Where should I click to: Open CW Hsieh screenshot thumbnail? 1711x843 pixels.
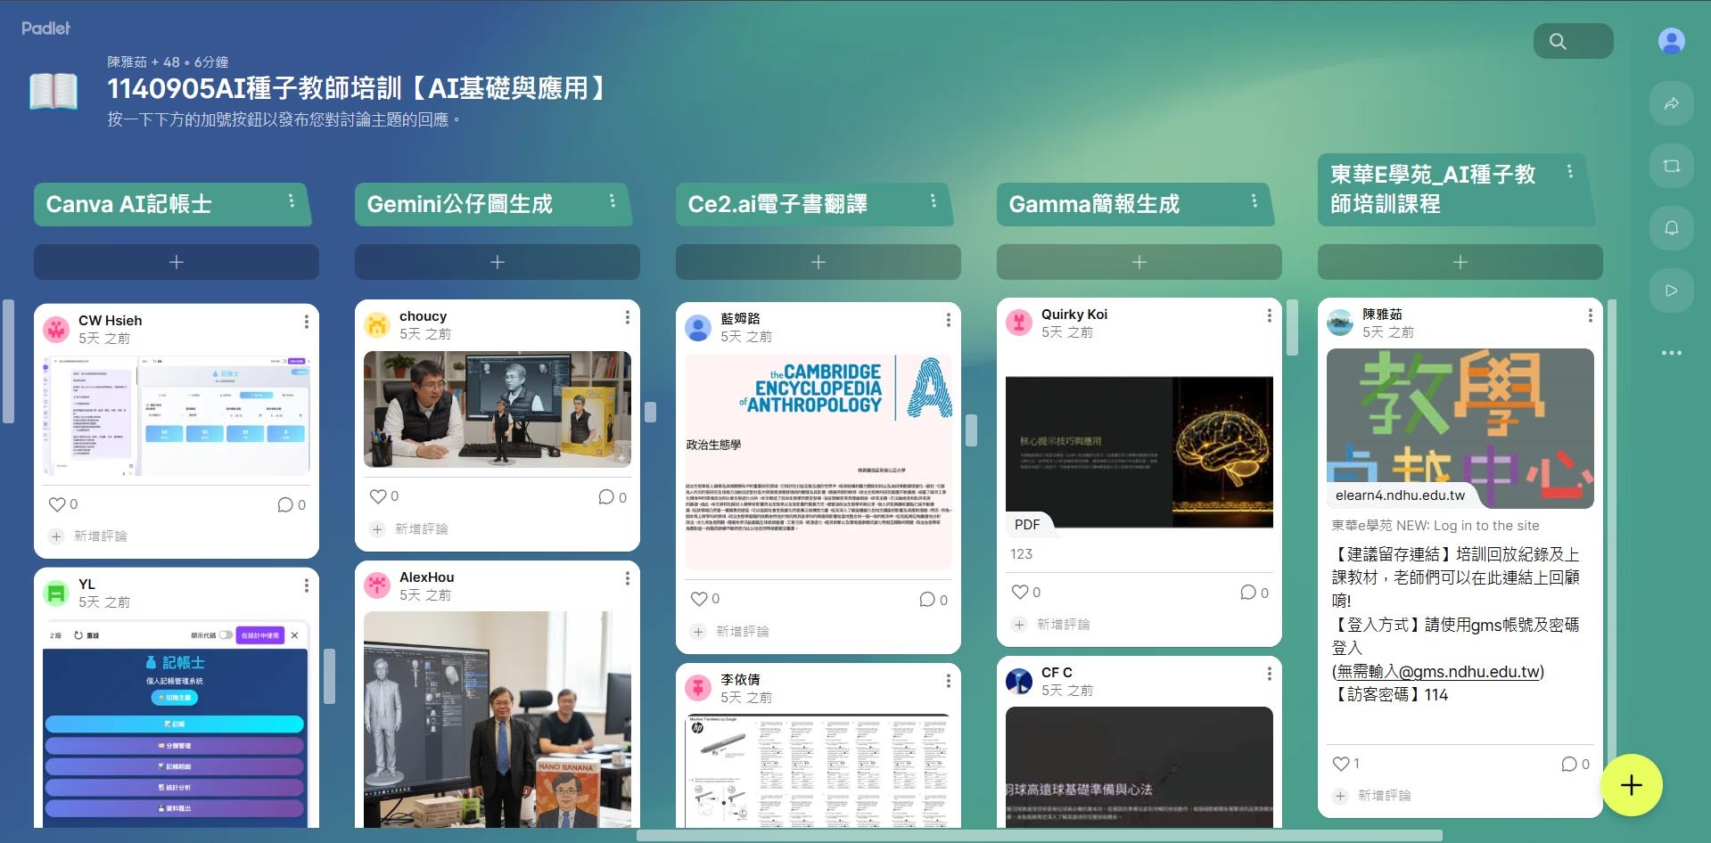click(x=177, y=417)
